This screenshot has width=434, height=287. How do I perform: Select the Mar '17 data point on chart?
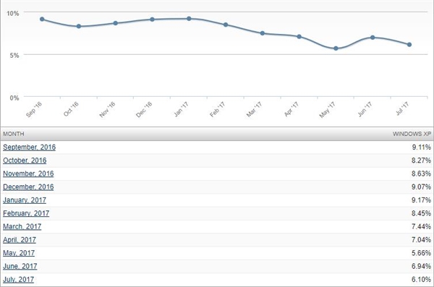pos(263,33)
